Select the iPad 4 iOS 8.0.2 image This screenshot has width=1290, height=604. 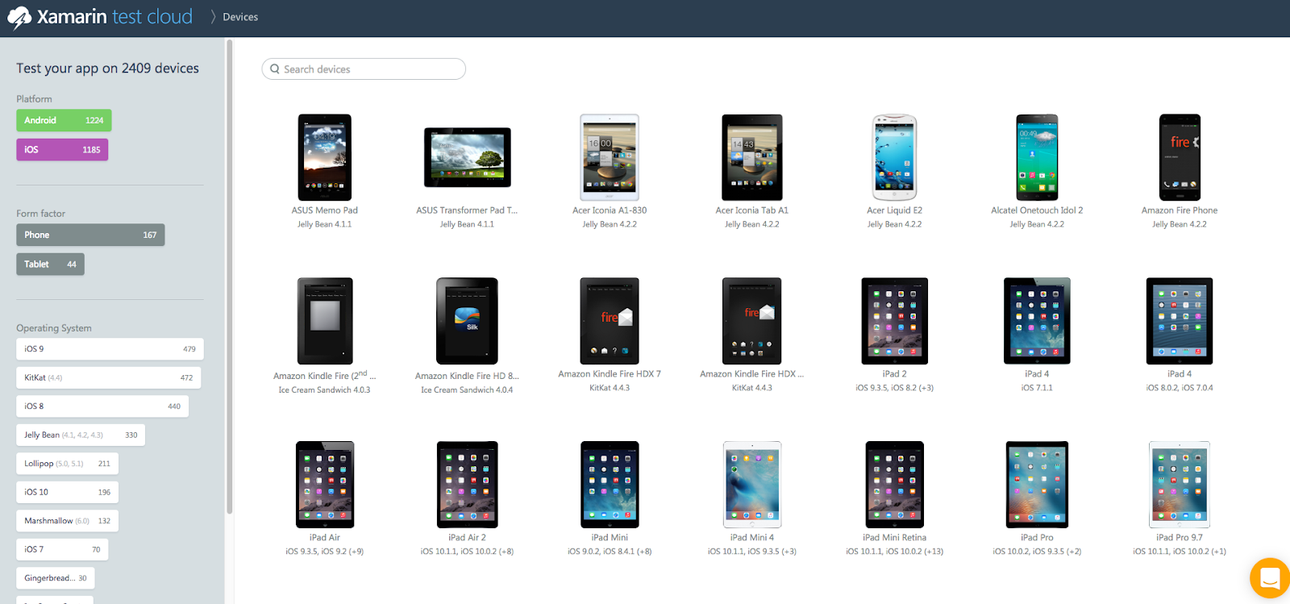1180,321
